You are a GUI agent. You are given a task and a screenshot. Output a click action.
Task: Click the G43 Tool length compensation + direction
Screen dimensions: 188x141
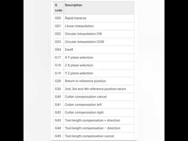pos(94,120)
